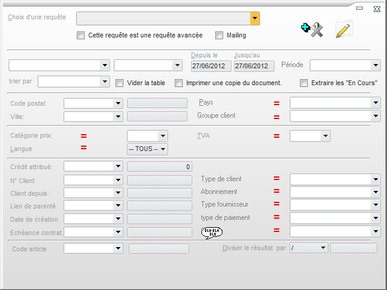Open the 'Choix d'une requête' dropdown
Image resolution: width=387 pixels, height=290 pixels.
[255, 18]
